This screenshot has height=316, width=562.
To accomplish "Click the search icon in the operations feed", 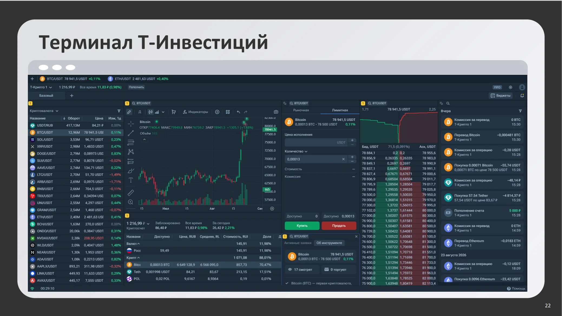I will pyautogui.click(x=448, y=103).
